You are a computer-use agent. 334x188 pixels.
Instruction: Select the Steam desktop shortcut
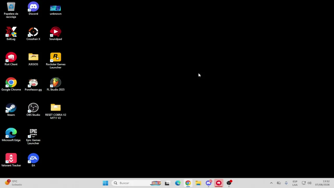pyautogui.click(x=11, y=110)
